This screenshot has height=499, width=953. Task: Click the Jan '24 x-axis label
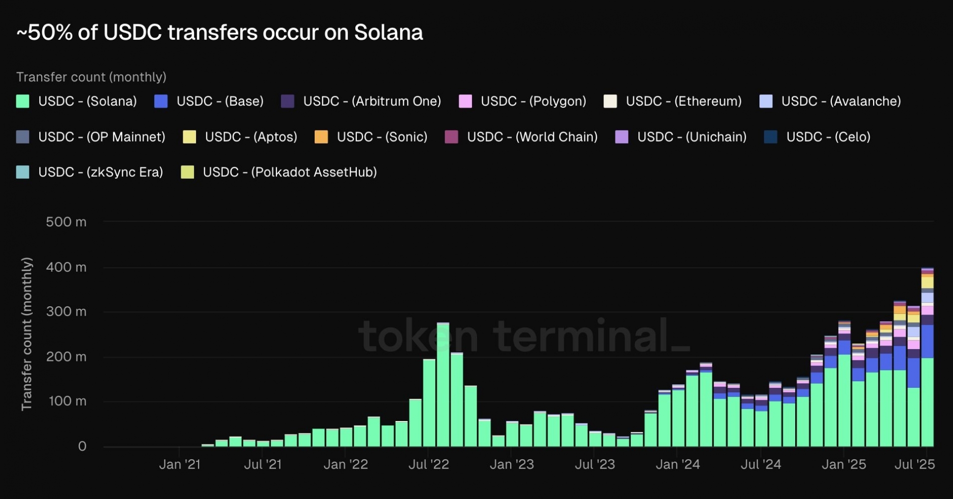tap(678, 465)
